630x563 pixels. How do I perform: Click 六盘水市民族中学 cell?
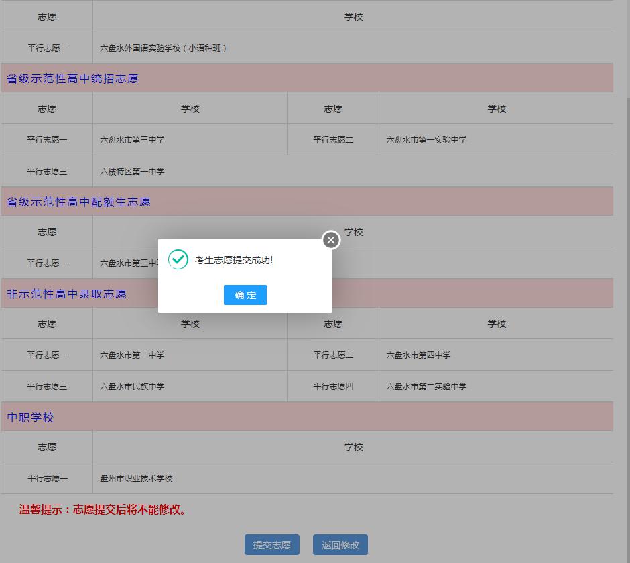(132, 386)
